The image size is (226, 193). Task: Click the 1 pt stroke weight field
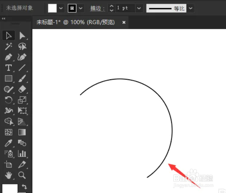tap(125, 8)
